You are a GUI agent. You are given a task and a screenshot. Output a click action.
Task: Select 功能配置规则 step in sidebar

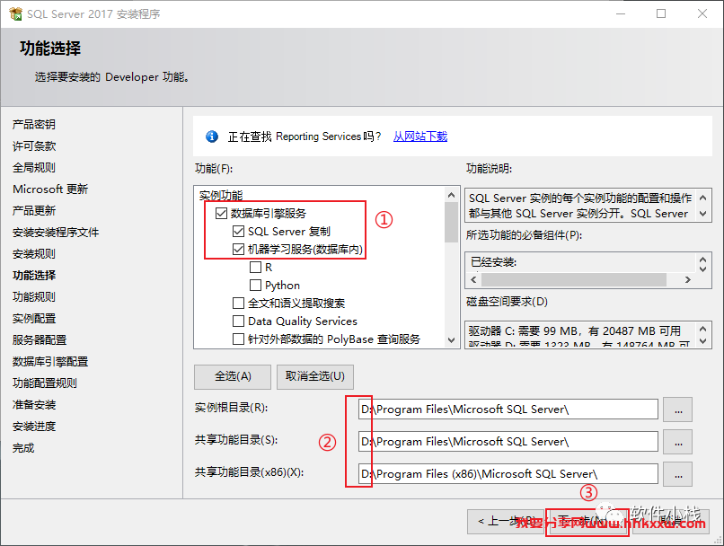tap(44, 383)
